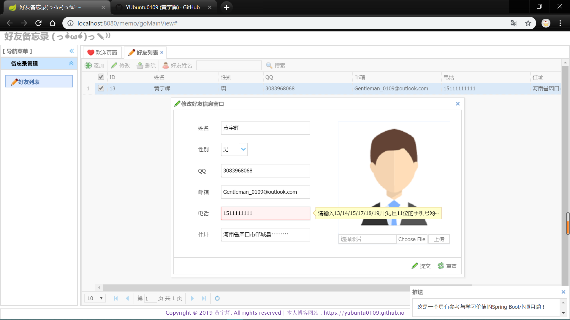Collapse the 导航菜单 navigation sidebar

click(x=72, y=51)
